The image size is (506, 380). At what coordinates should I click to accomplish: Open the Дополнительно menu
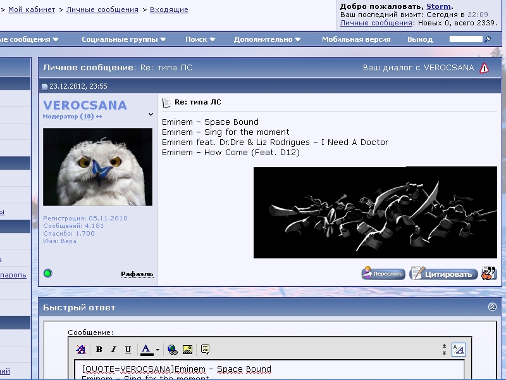pos(267,39)
